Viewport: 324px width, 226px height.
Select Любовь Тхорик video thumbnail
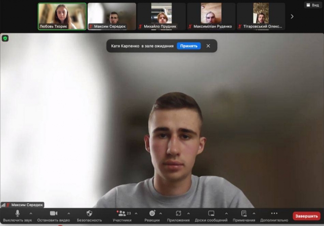coord(62,16)
